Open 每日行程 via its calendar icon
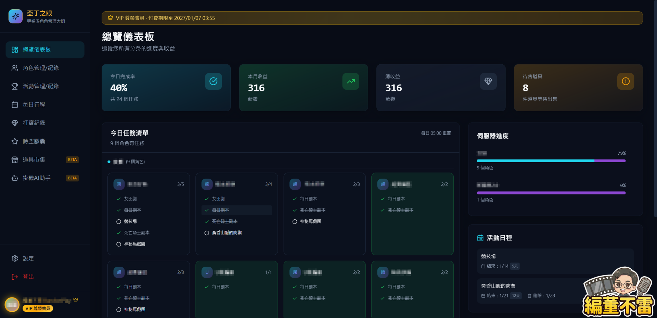The image size is (657, 318). pos(15,105)
